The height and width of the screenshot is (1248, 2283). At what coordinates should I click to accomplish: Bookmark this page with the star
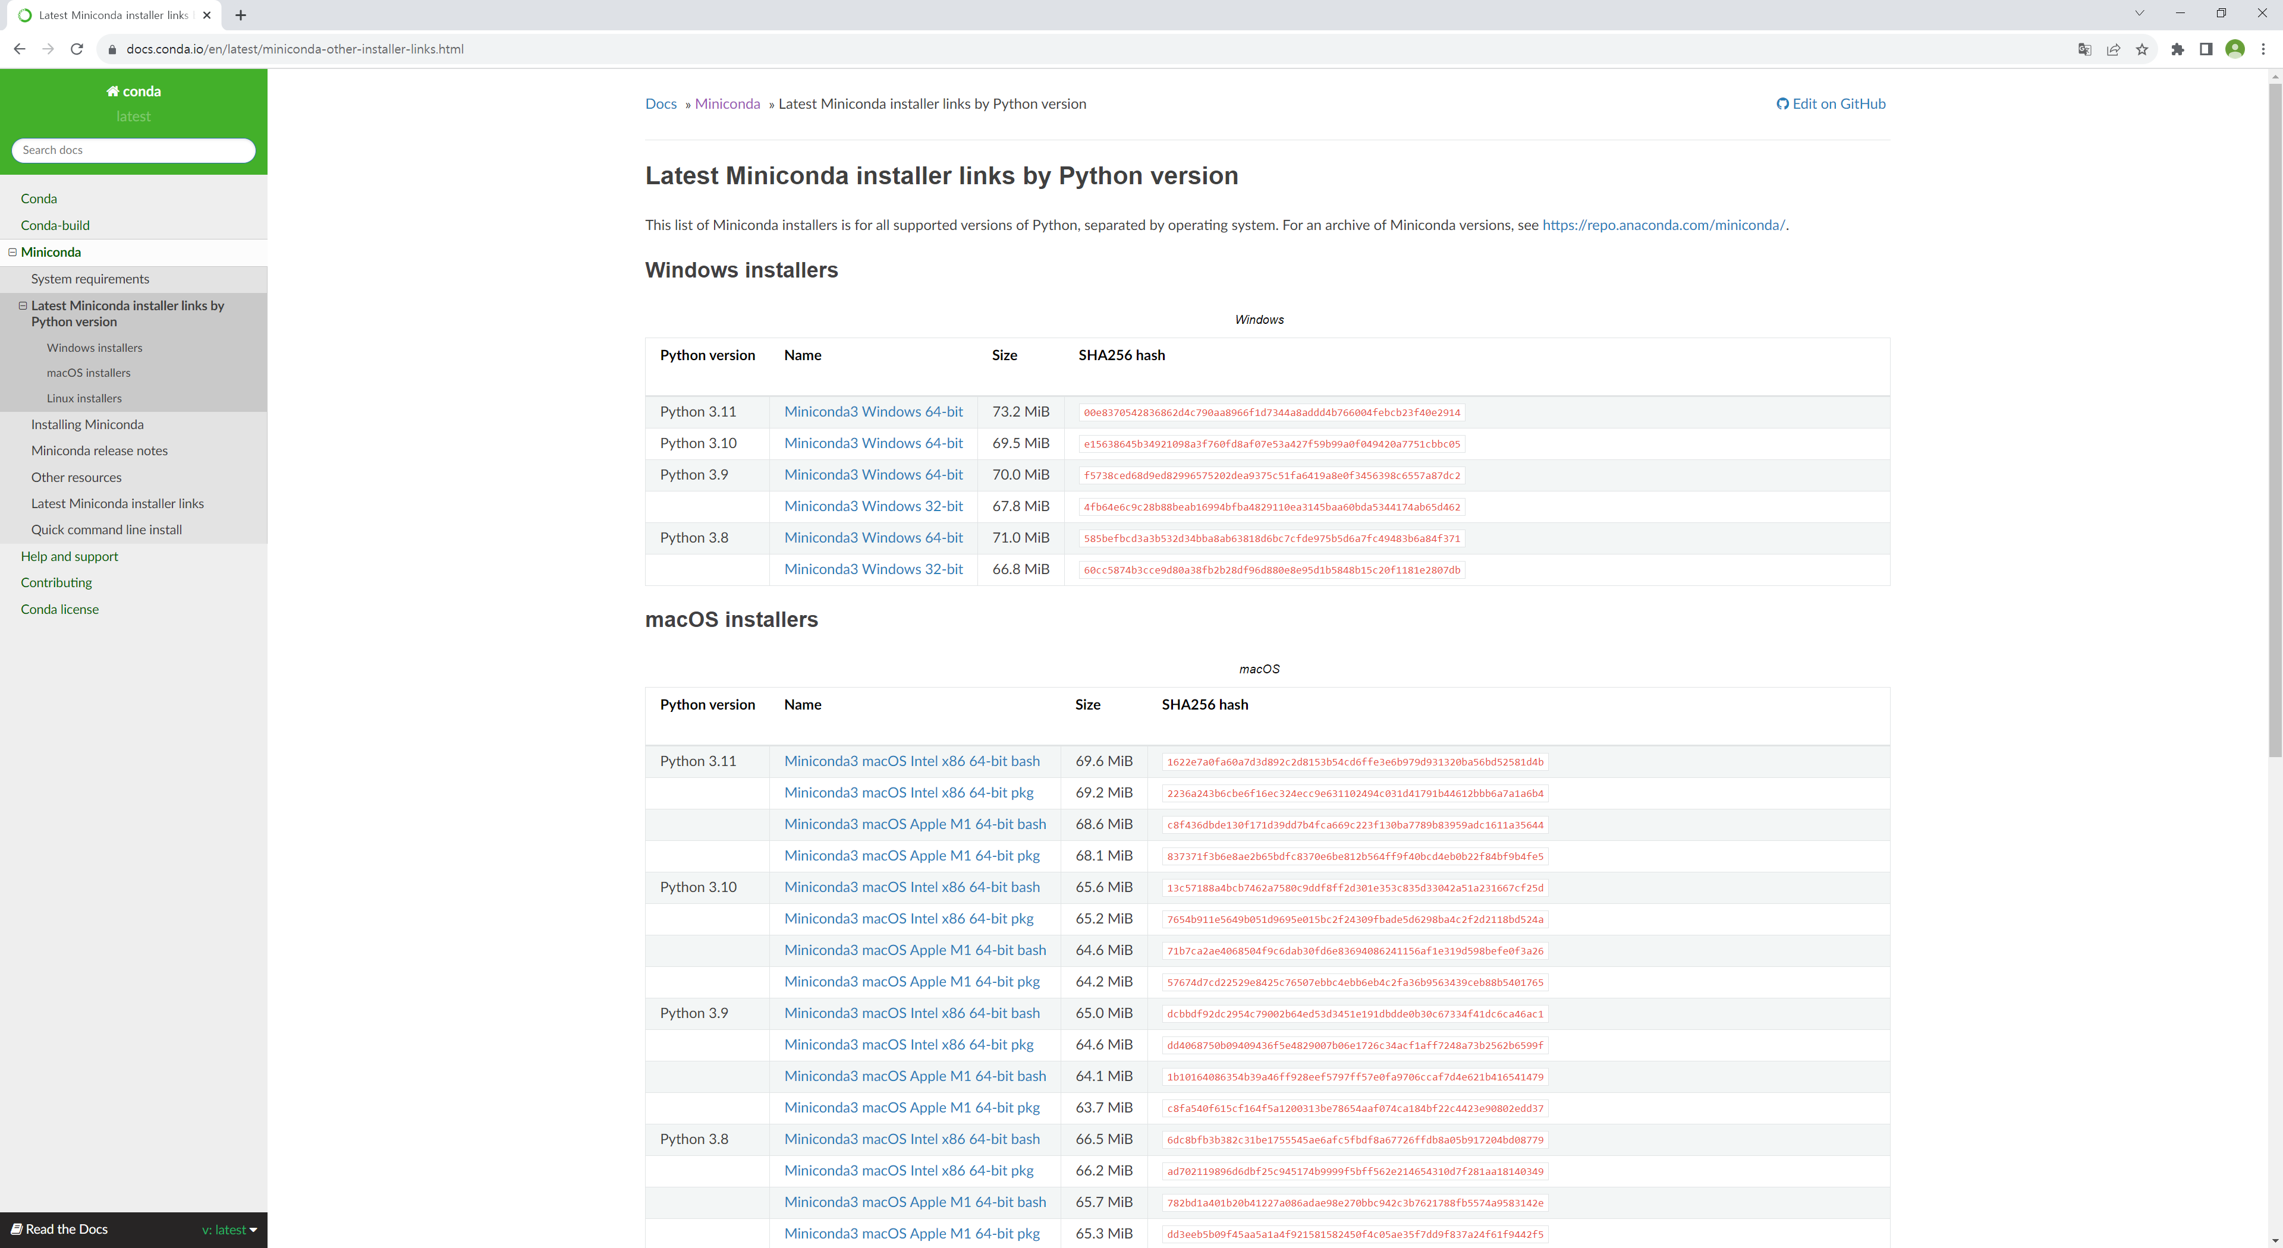(x=2142, y=49)
